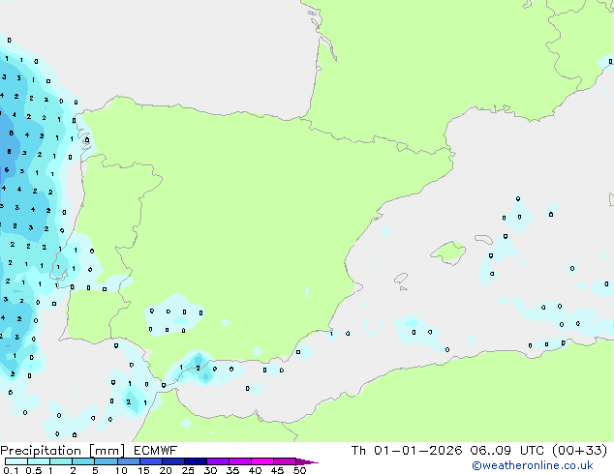Open the weatheronline.co.uk link
This screenshot has width=614, height=474.
point(533,465)
